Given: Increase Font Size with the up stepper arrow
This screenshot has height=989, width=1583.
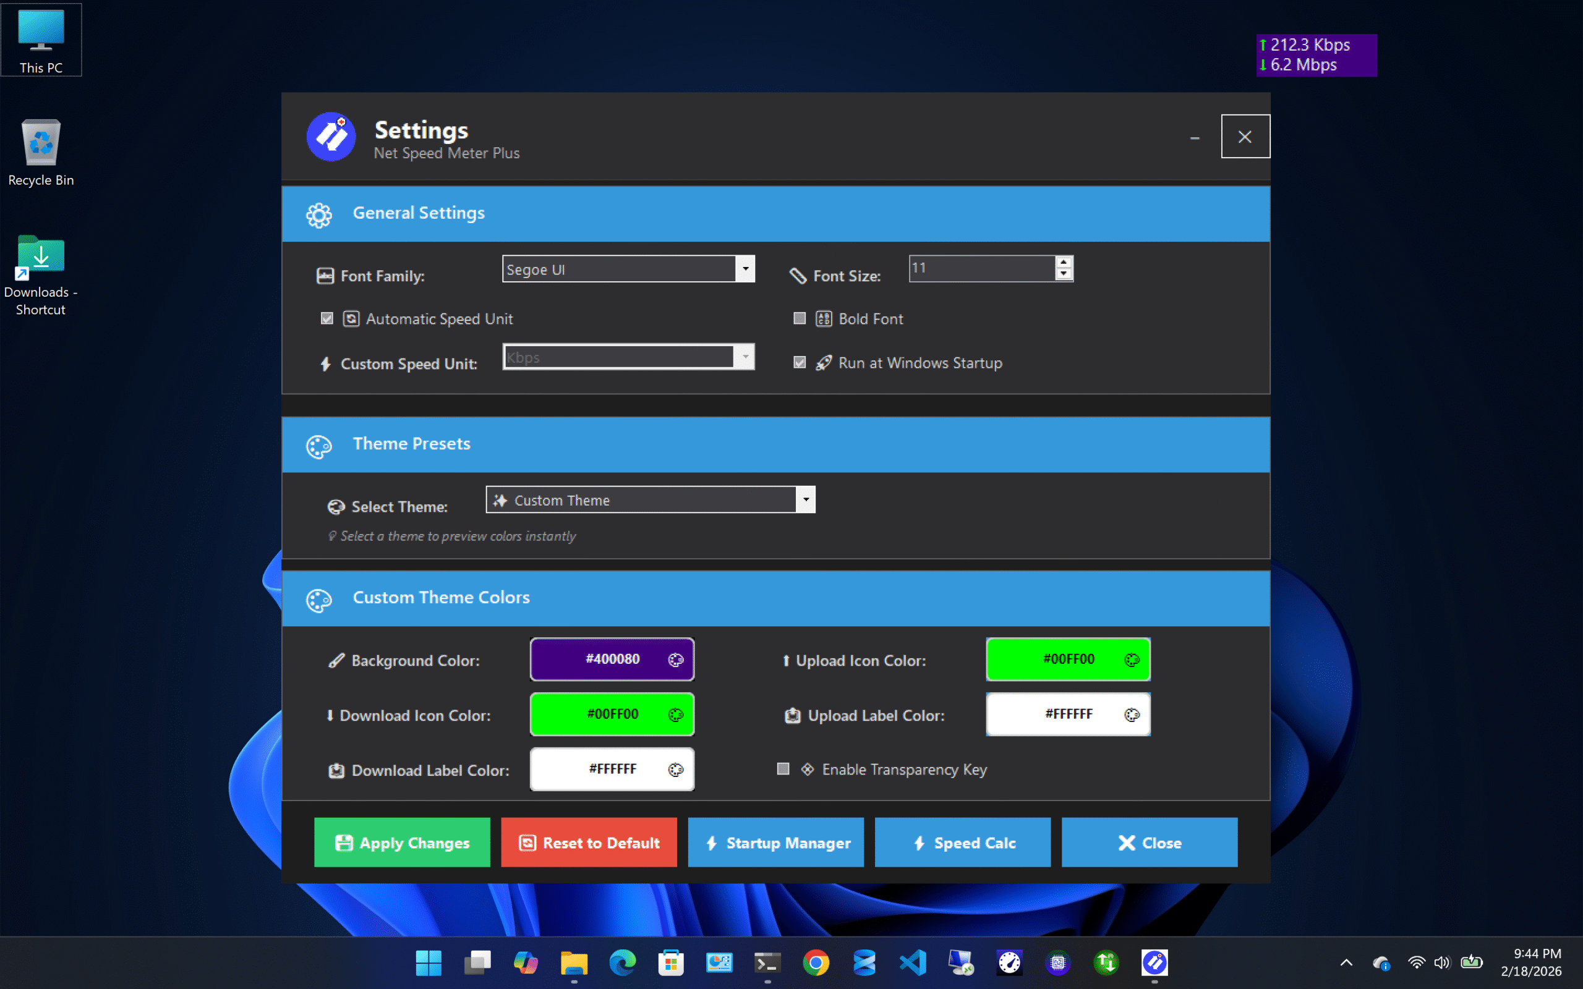Looking at the screenshot, I should point(1064,262).
